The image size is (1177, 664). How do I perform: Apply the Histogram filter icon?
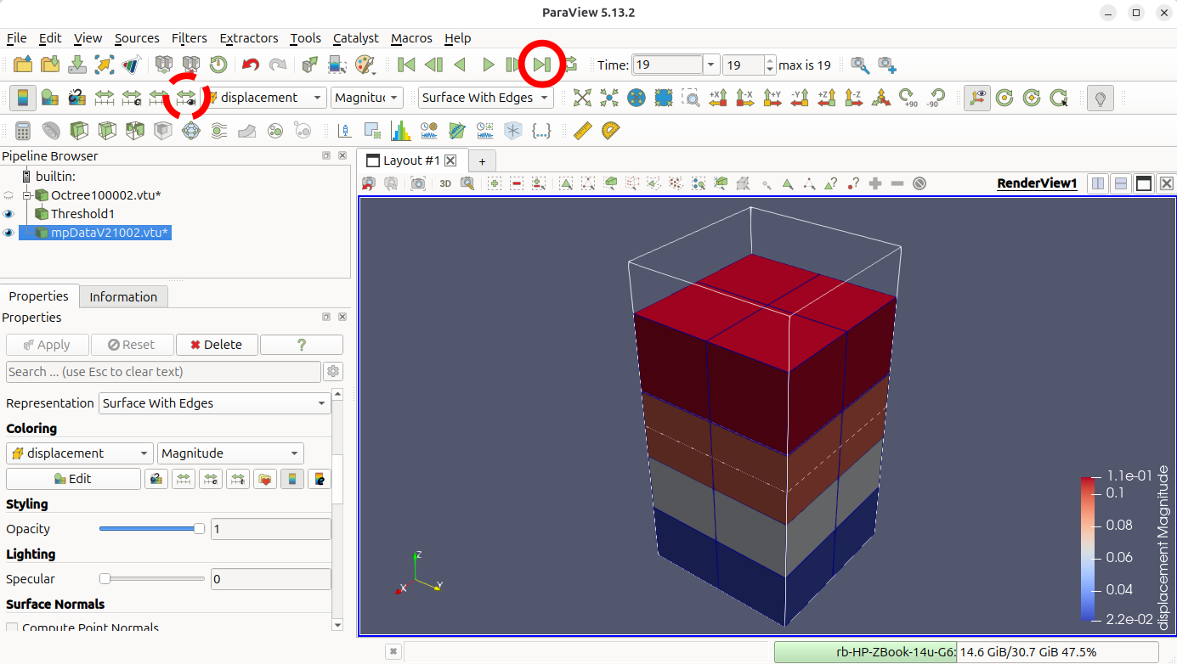(x=400, y=131)
